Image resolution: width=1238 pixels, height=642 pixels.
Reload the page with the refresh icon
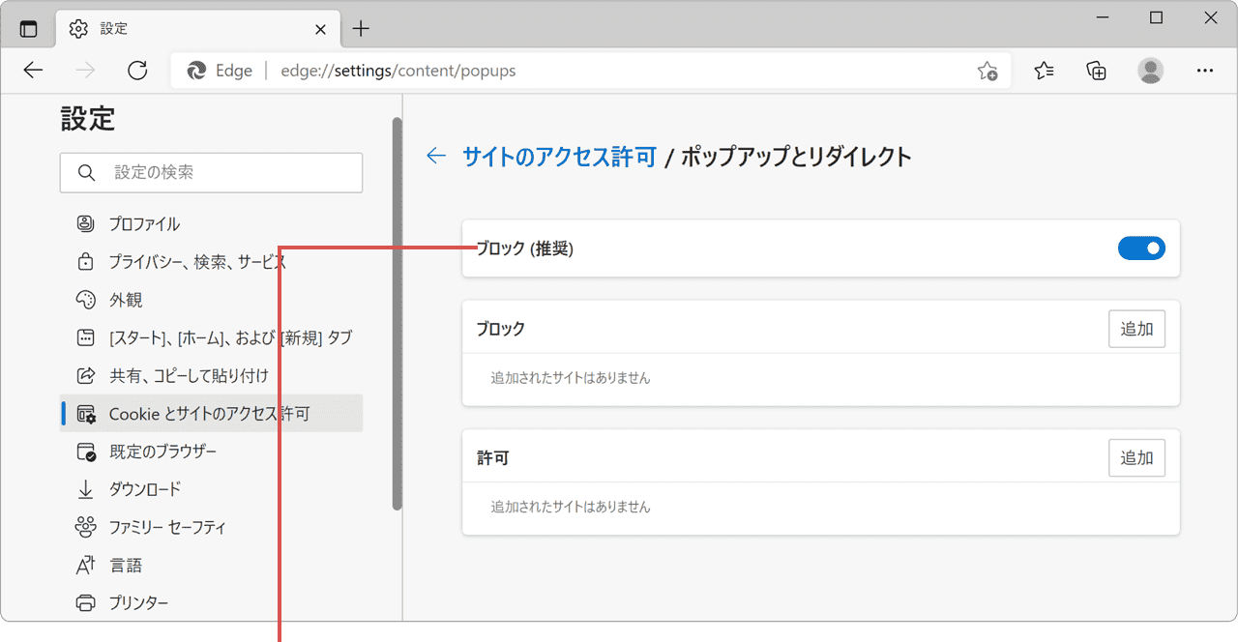[x=137, y=71]
